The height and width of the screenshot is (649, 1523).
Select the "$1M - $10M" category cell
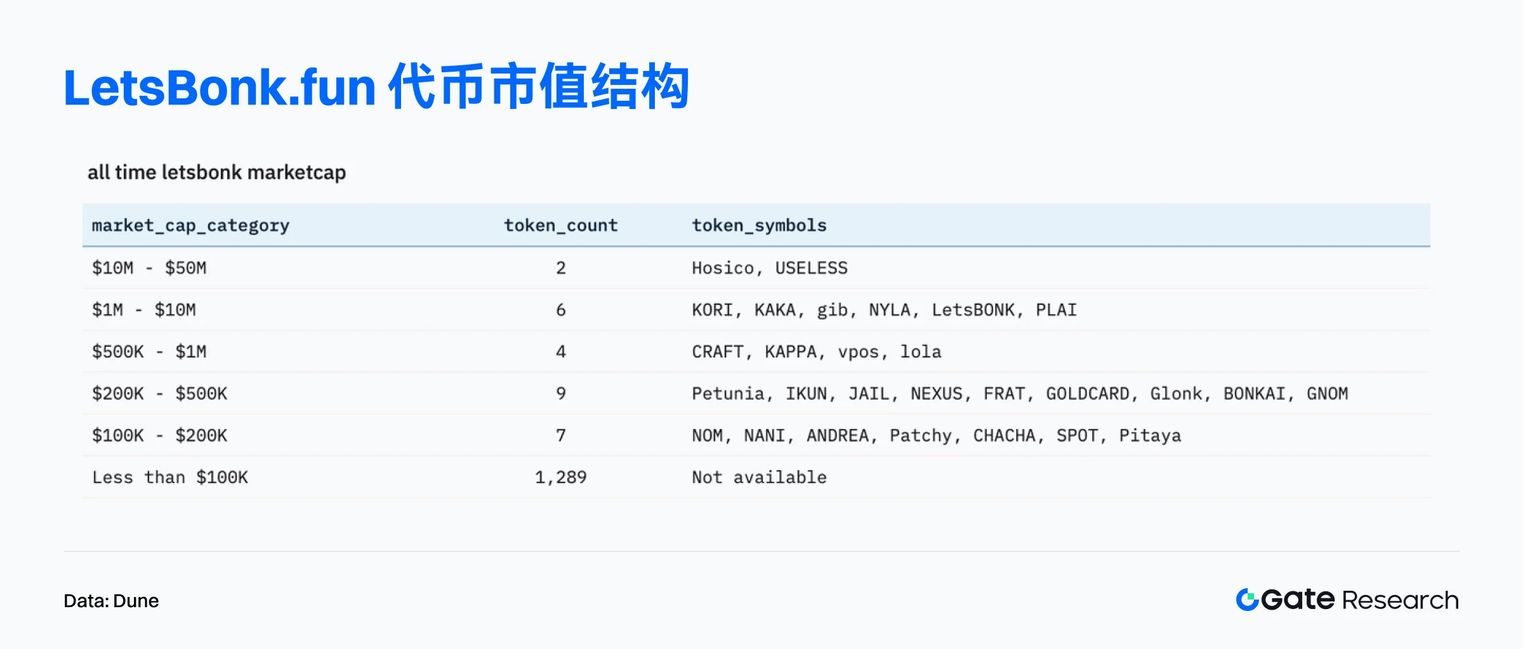[144, 310]
